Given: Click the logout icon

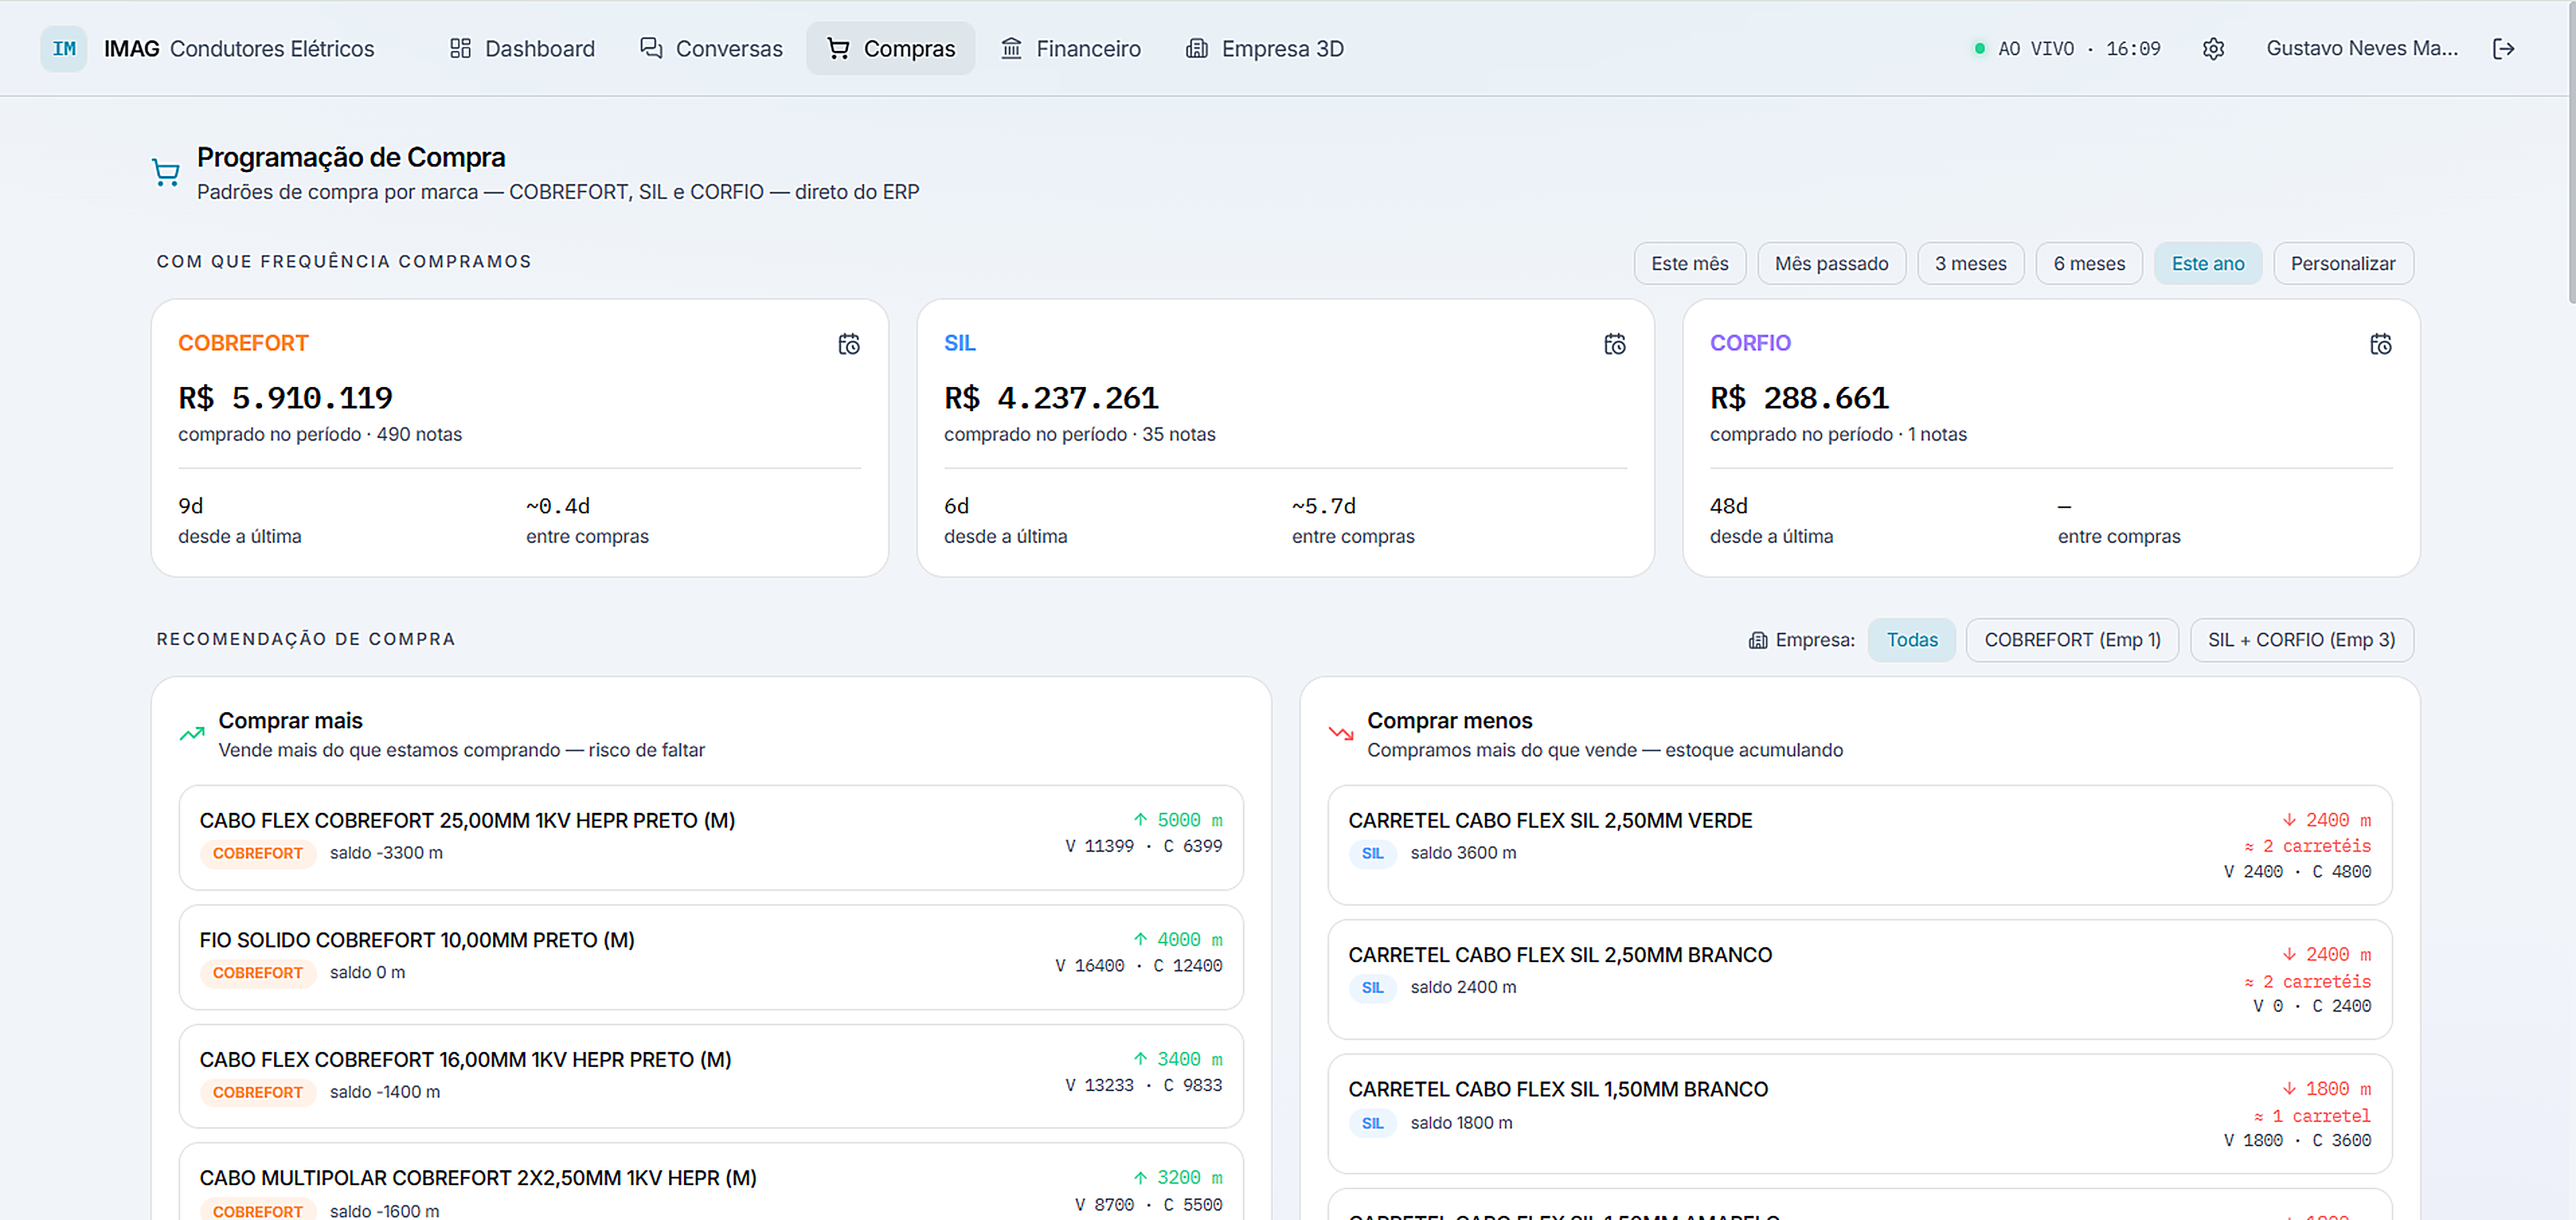Looking at the screenshot, I should pos(2503,48).
